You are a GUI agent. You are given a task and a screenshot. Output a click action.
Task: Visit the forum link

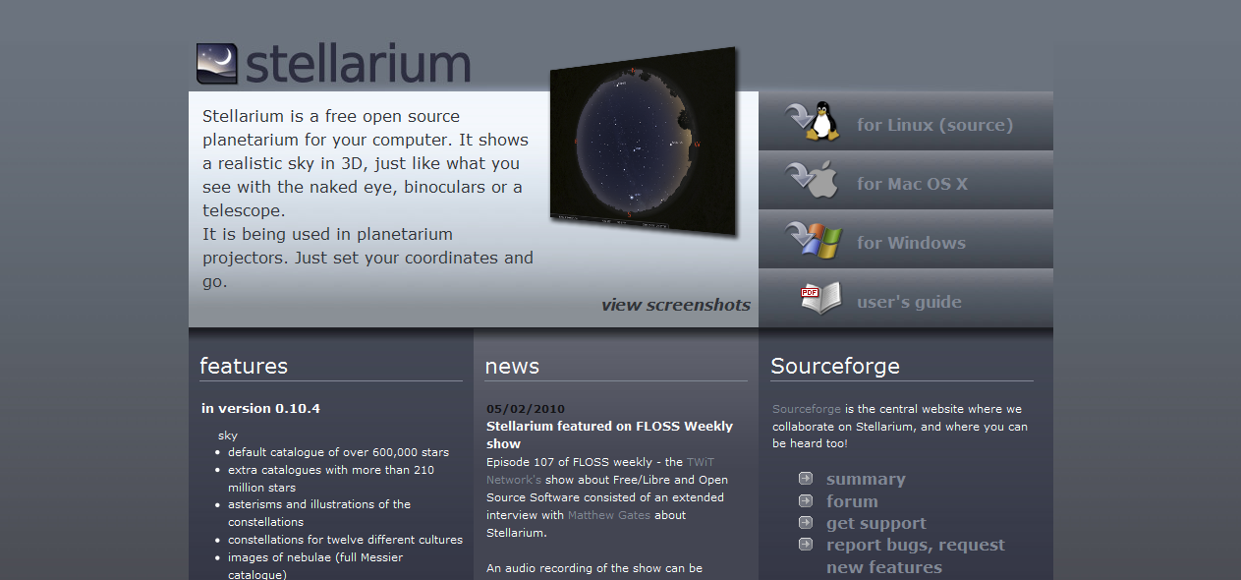(x=852, y=500)
